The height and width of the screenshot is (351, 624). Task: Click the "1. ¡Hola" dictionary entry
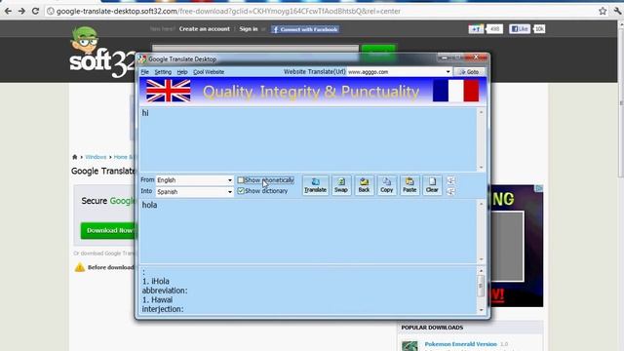pyautogui.click(x=156, y=281)
